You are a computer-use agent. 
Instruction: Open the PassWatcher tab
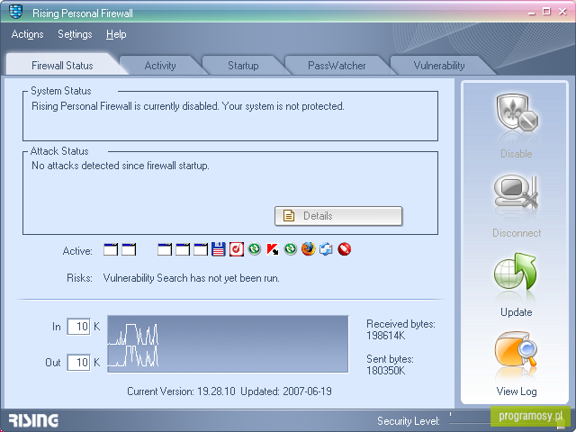337,66
